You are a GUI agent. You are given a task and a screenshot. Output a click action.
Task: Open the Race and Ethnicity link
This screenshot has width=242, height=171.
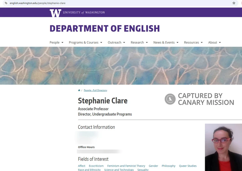tap(89, 169)
